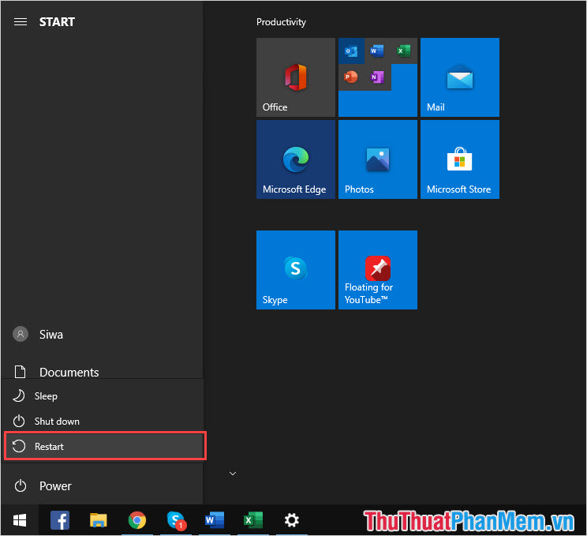Click the Windows Start button on taskbar
The image size is (587, 536).
click(x=20, y=520)
